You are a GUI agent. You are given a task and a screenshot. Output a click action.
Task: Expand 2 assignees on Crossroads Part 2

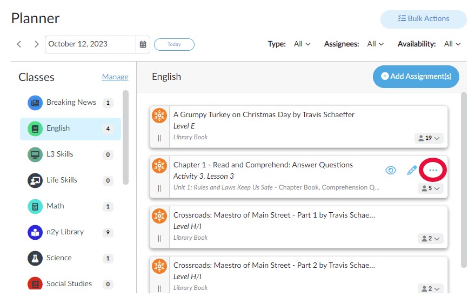pos(431,288)
